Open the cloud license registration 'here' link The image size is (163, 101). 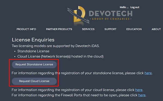(139, 90)
